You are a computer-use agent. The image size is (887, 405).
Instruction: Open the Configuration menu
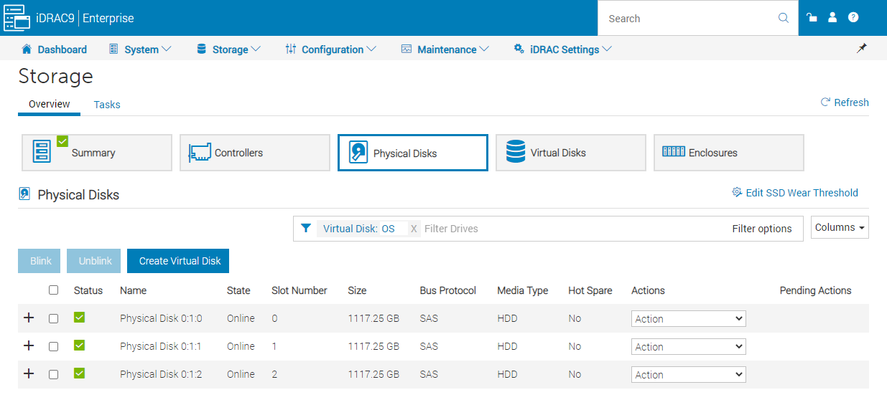coord(330,49)
